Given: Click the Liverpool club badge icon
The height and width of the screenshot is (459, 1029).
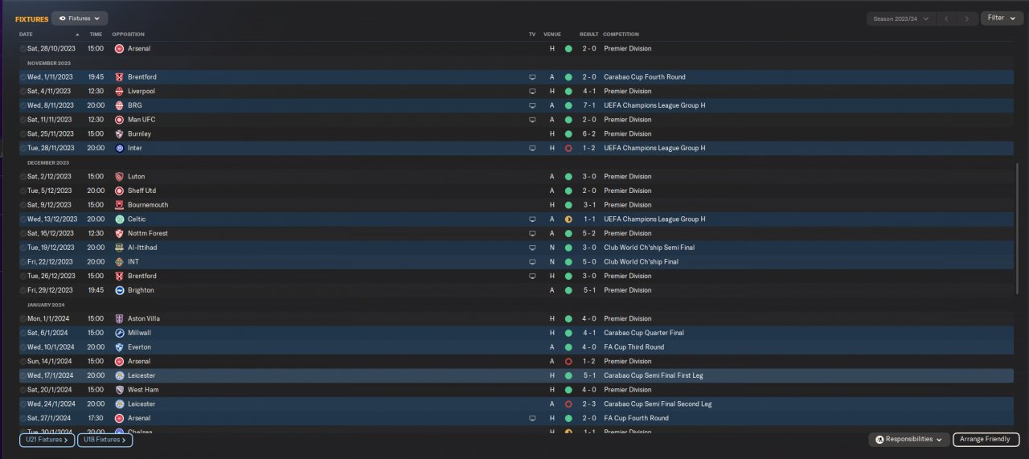Looking at the screenshot, I should tap(119, 91).
